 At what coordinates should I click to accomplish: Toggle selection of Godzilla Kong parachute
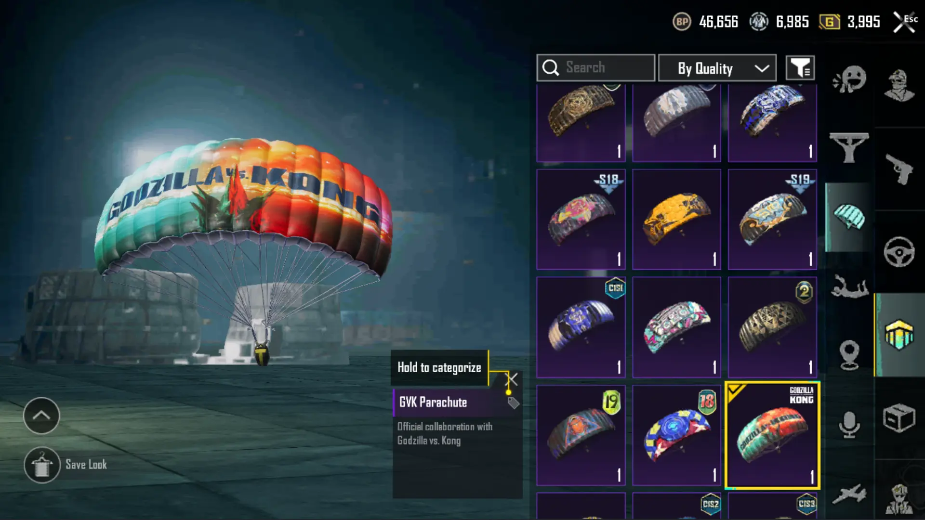point(772,435)
